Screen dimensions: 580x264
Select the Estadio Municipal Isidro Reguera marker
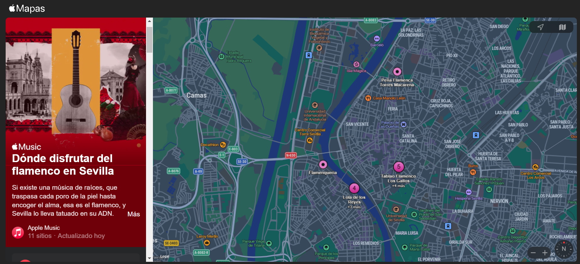[221, 56]
